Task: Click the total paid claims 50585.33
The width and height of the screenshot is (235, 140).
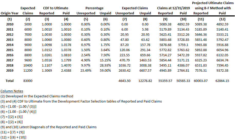Action: 183,81
